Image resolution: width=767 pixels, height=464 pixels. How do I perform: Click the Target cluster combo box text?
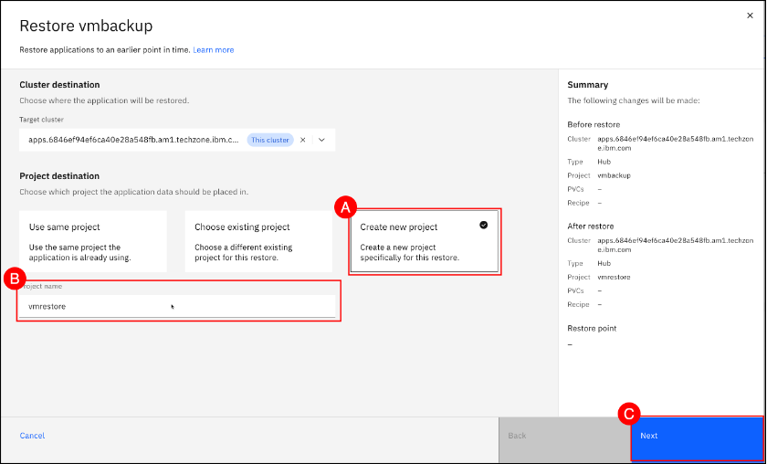[x=133, y=140]
